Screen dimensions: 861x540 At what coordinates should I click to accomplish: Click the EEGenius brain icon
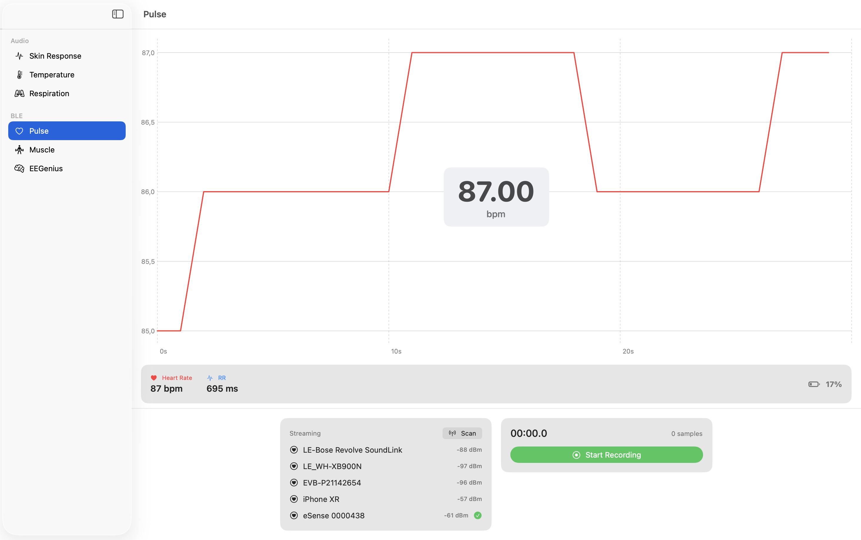coord(19,169)
